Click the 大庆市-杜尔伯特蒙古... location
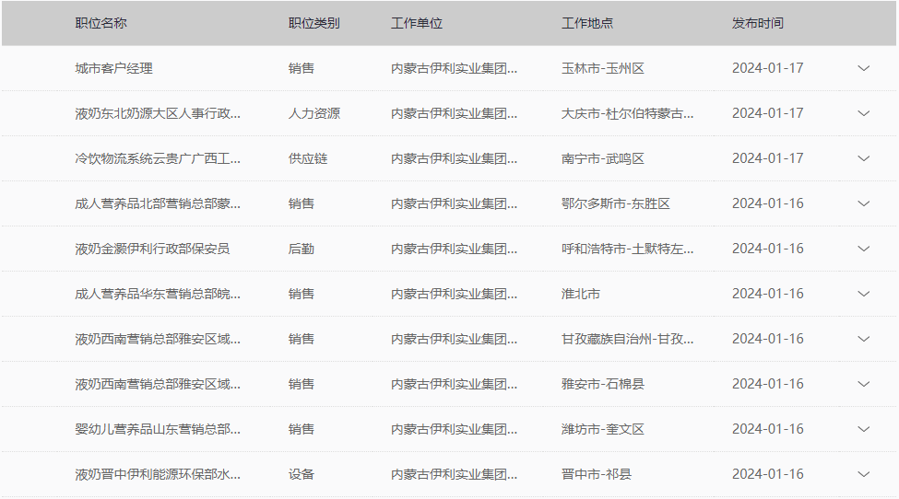This screenshot has height=499, width=899. tap(627, 113)
